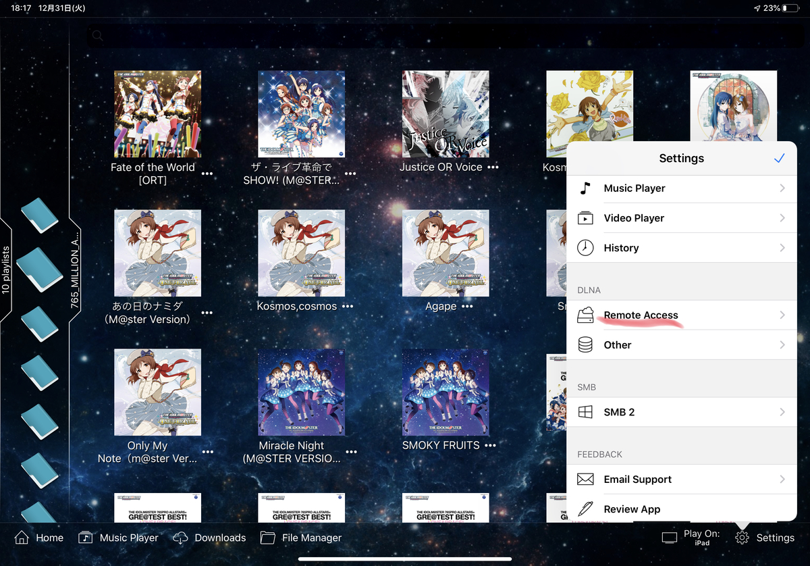The width and height of the screenshot is (810, 566).
Task: Open the Video Player settings icon
Action: [x=585, y=218]
